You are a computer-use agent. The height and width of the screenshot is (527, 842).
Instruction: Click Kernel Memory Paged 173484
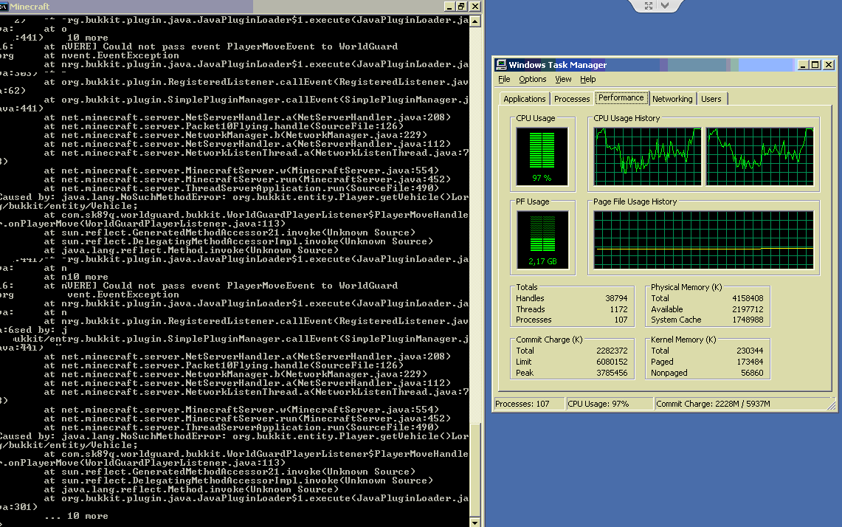pos(750,362)
